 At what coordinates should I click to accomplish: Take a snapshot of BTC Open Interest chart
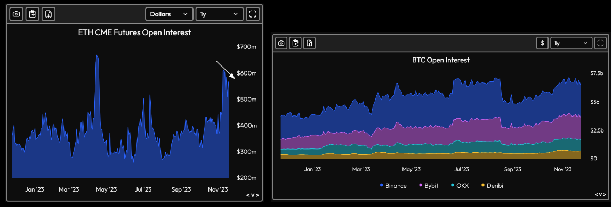281,43
